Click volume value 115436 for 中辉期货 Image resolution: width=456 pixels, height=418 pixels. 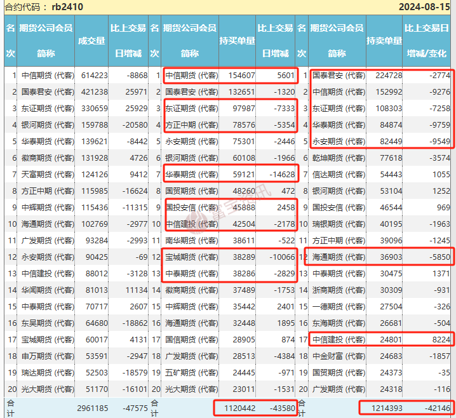pos(95,207)
